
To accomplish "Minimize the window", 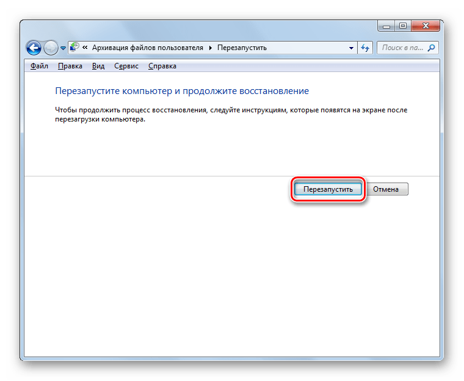I will 386,26.
